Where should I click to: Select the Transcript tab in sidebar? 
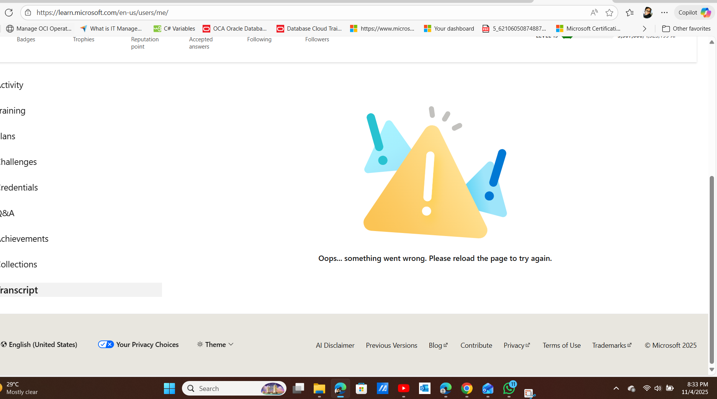80,290
